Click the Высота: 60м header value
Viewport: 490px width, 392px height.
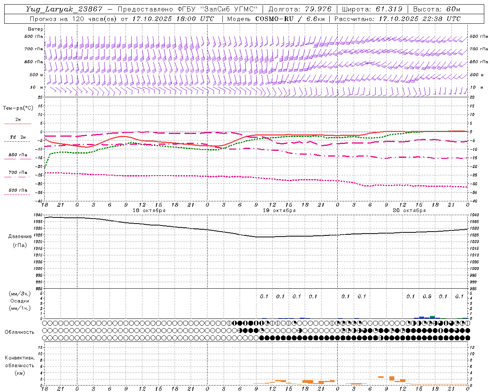click(437, 9)
